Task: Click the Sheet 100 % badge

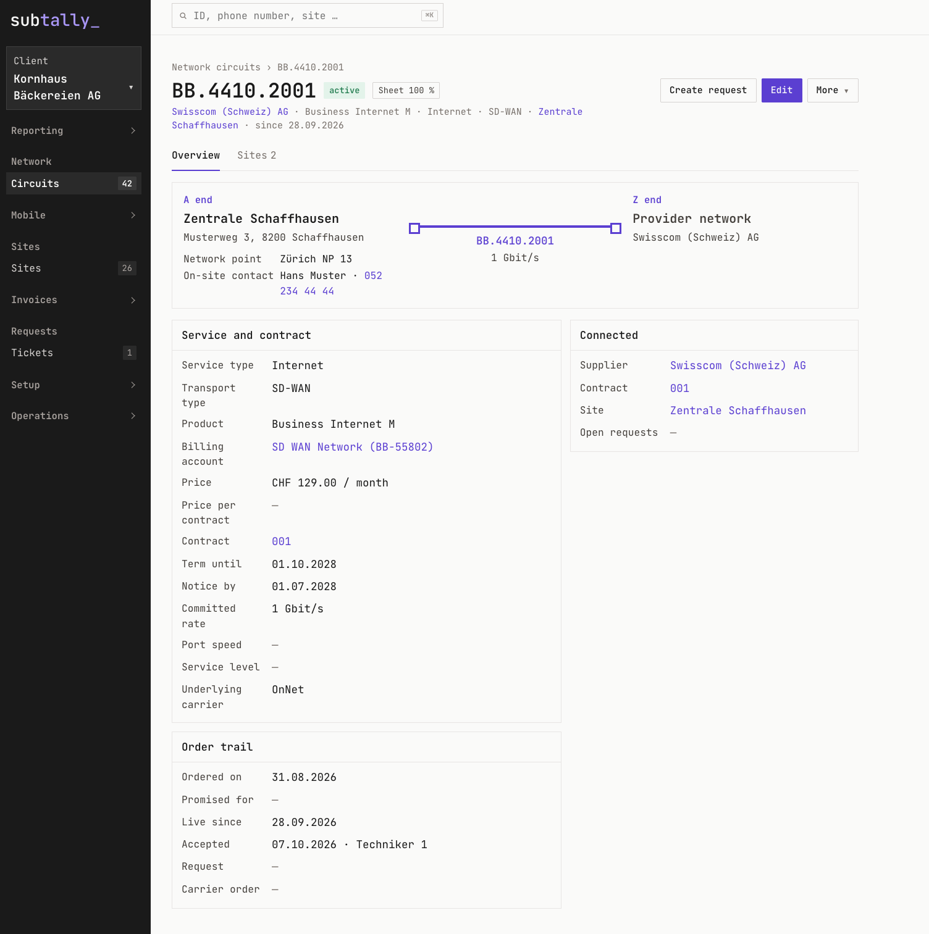Action: click(406, 90)
